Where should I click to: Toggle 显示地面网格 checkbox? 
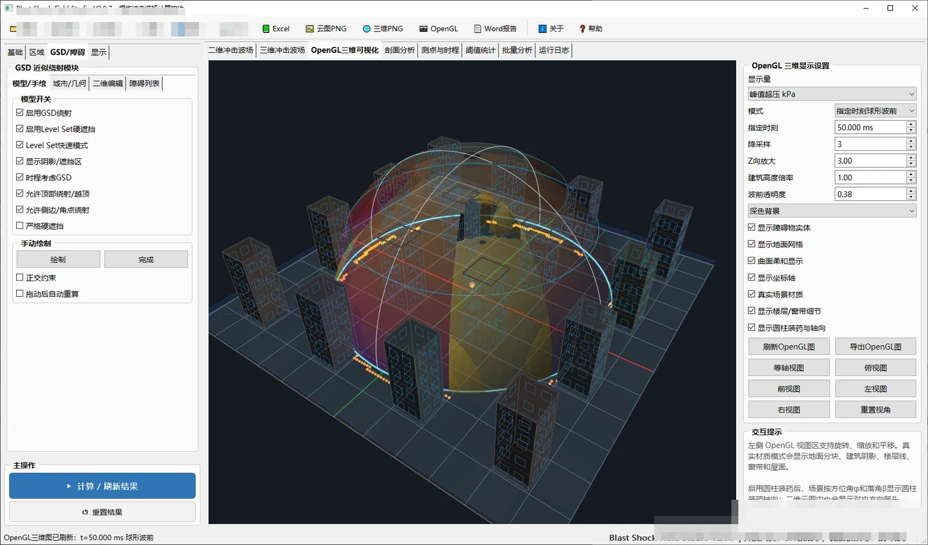(x=752, y=245)
